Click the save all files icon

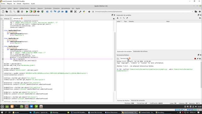15,12
